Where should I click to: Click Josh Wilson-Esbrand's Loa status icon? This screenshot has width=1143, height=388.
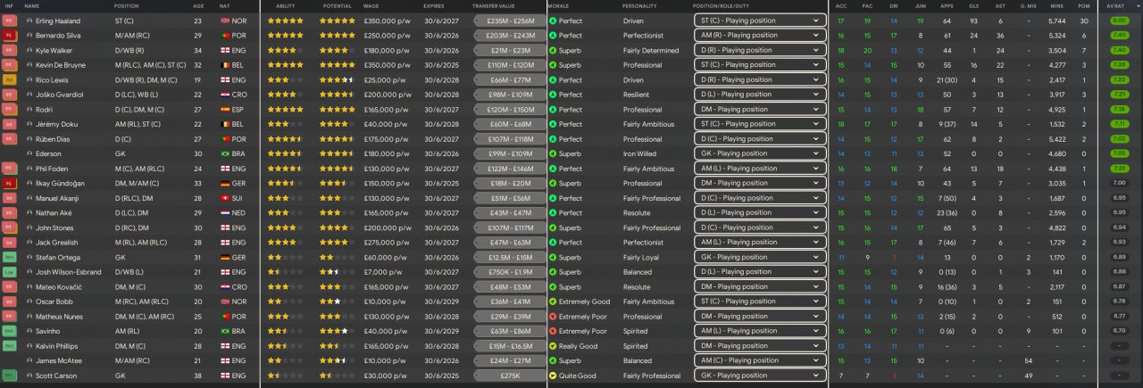(10, 272)
